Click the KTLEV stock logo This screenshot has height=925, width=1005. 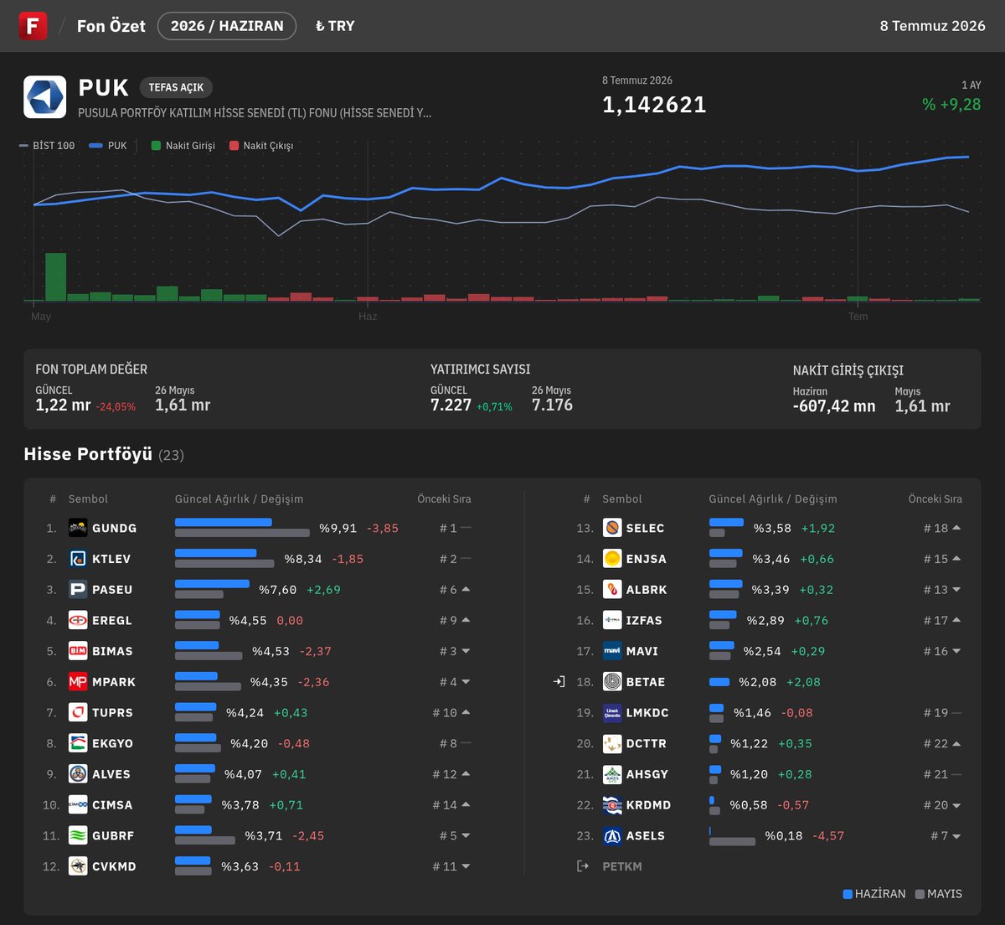[x=78, y=559]
